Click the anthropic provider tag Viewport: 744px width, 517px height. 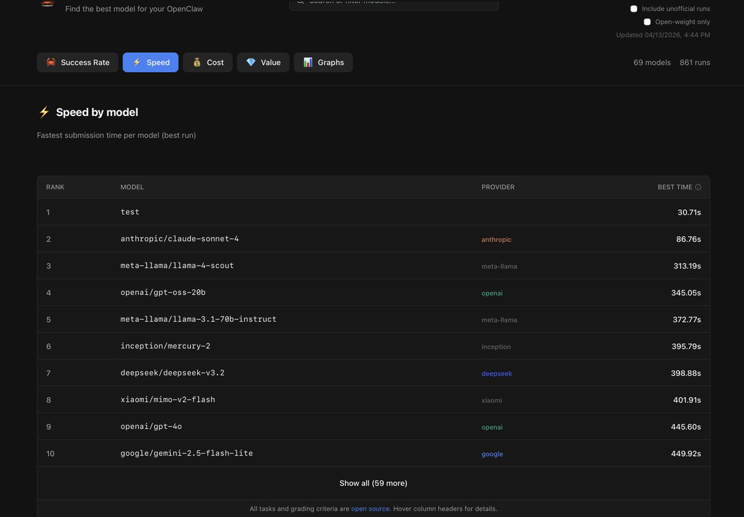497,240
